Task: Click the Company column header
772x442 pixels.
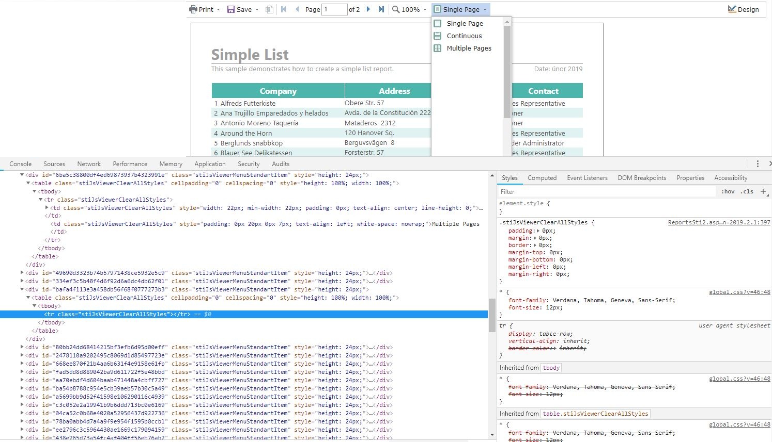Action: click(278, 91)
